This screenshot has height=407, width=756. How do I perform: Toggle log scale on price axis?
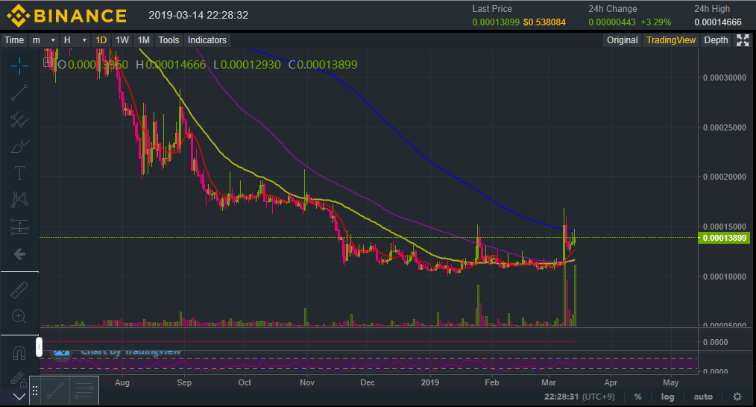[667, 397]
